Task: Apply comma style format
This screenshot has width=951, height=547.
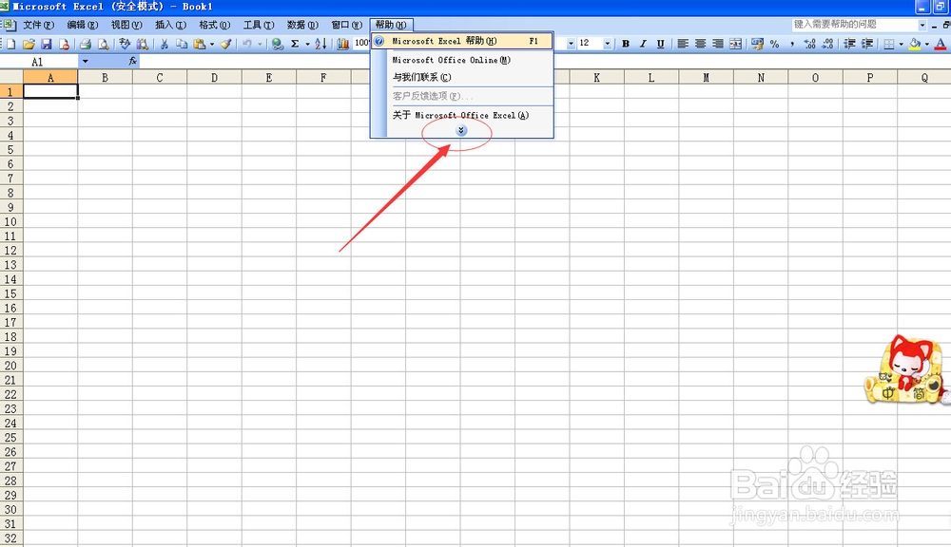Action: [x=792, y=44]
